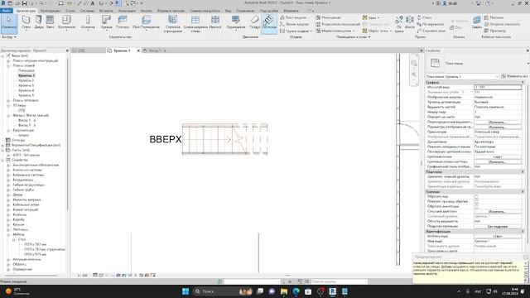The width and height of the screenshot is (530, 298).
Task: Toggle the Обрезать аннотации checkbox
Action: point(476,206)
